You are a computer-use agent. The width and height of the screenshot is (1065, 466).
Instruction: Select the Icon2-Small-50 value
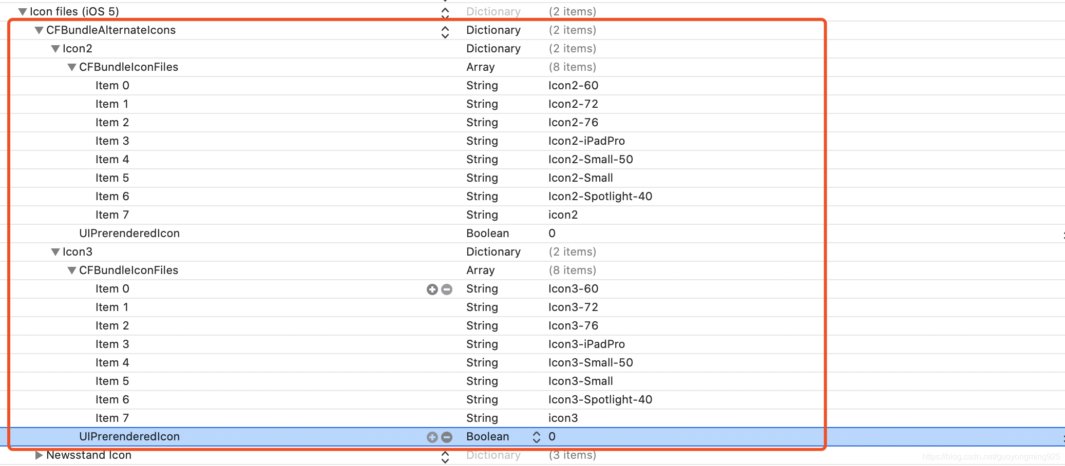coord(591,160)
